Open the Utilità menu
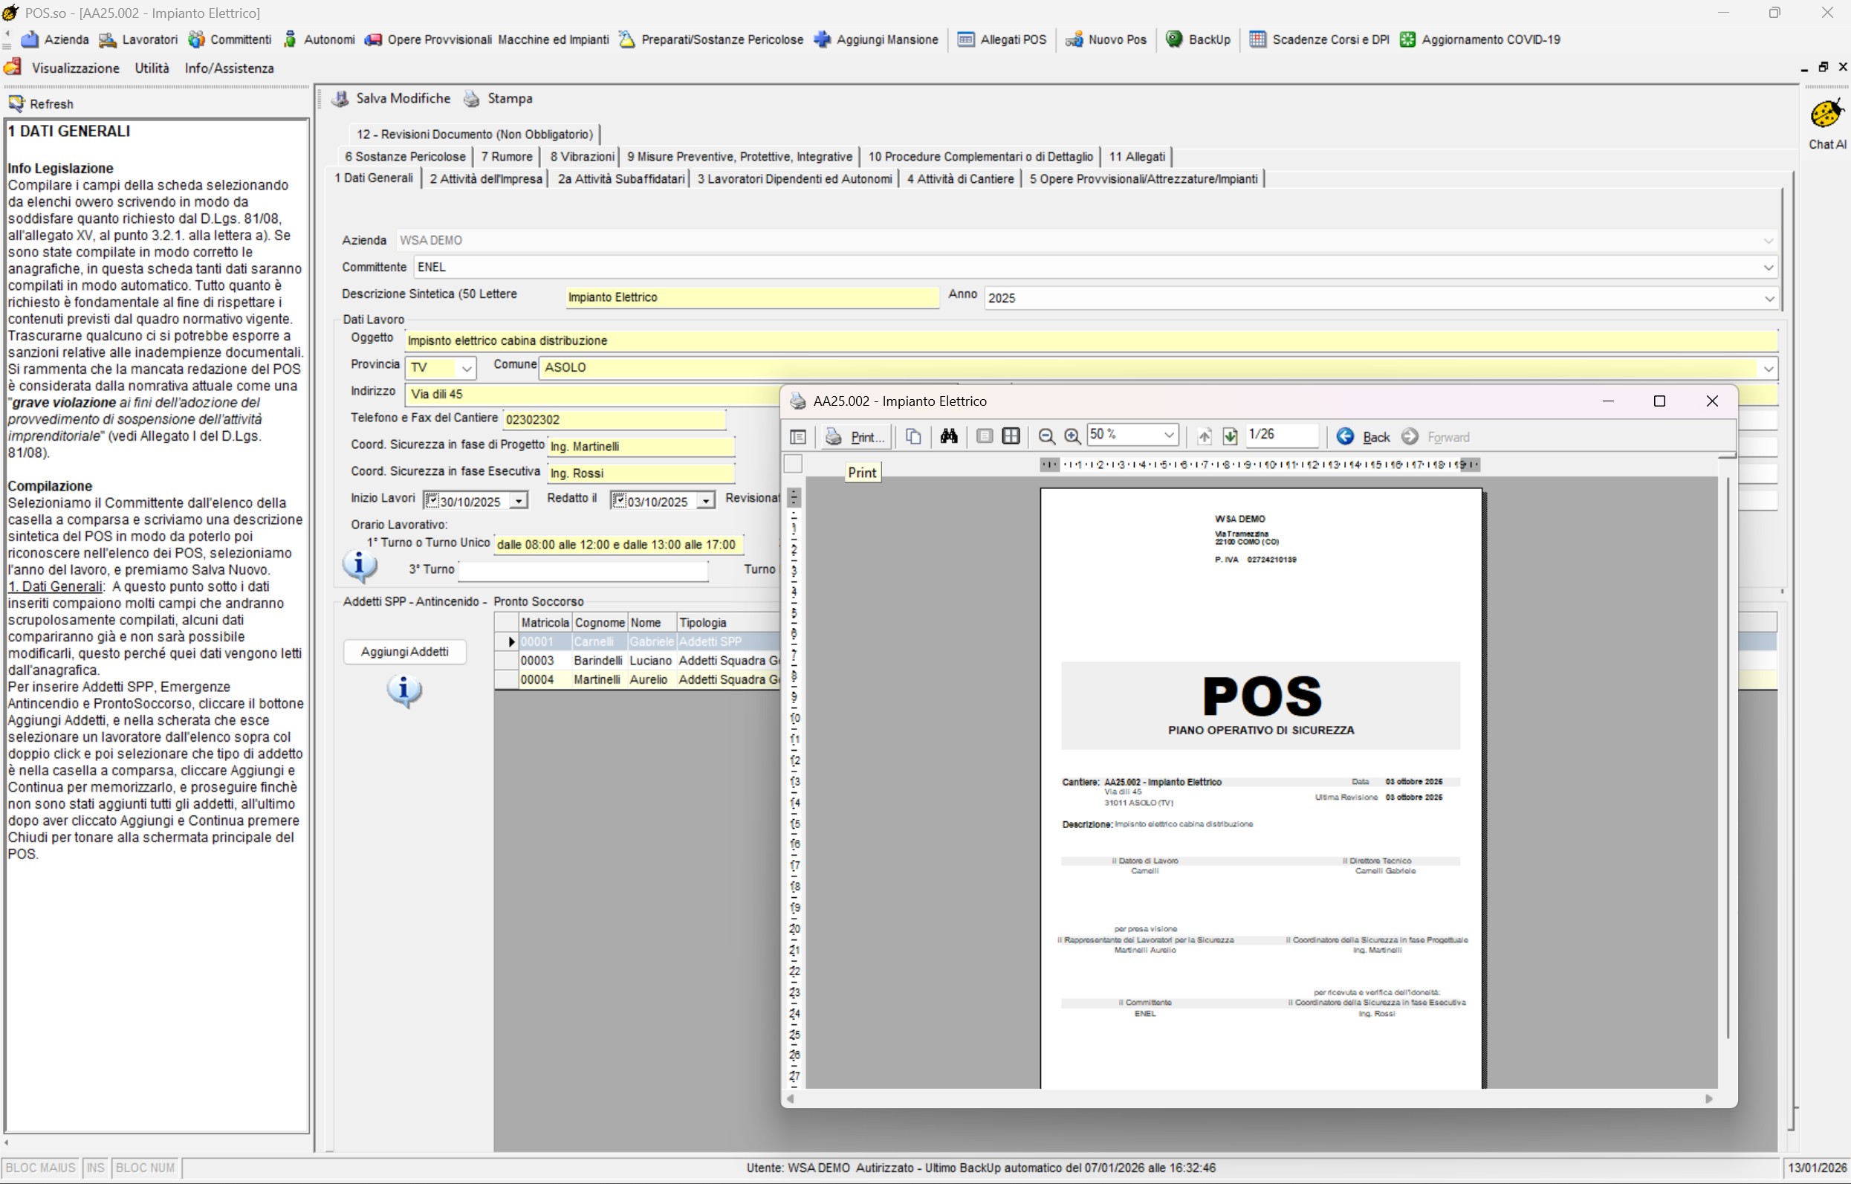 (x=151, y=68)
